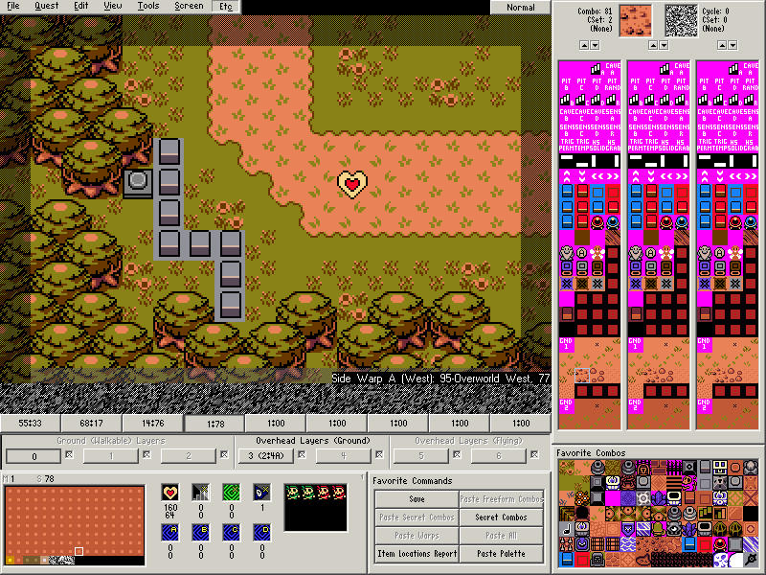Open the Item Locations Report
The height and width of the screenshot is (575, 766).
point(417,554)
